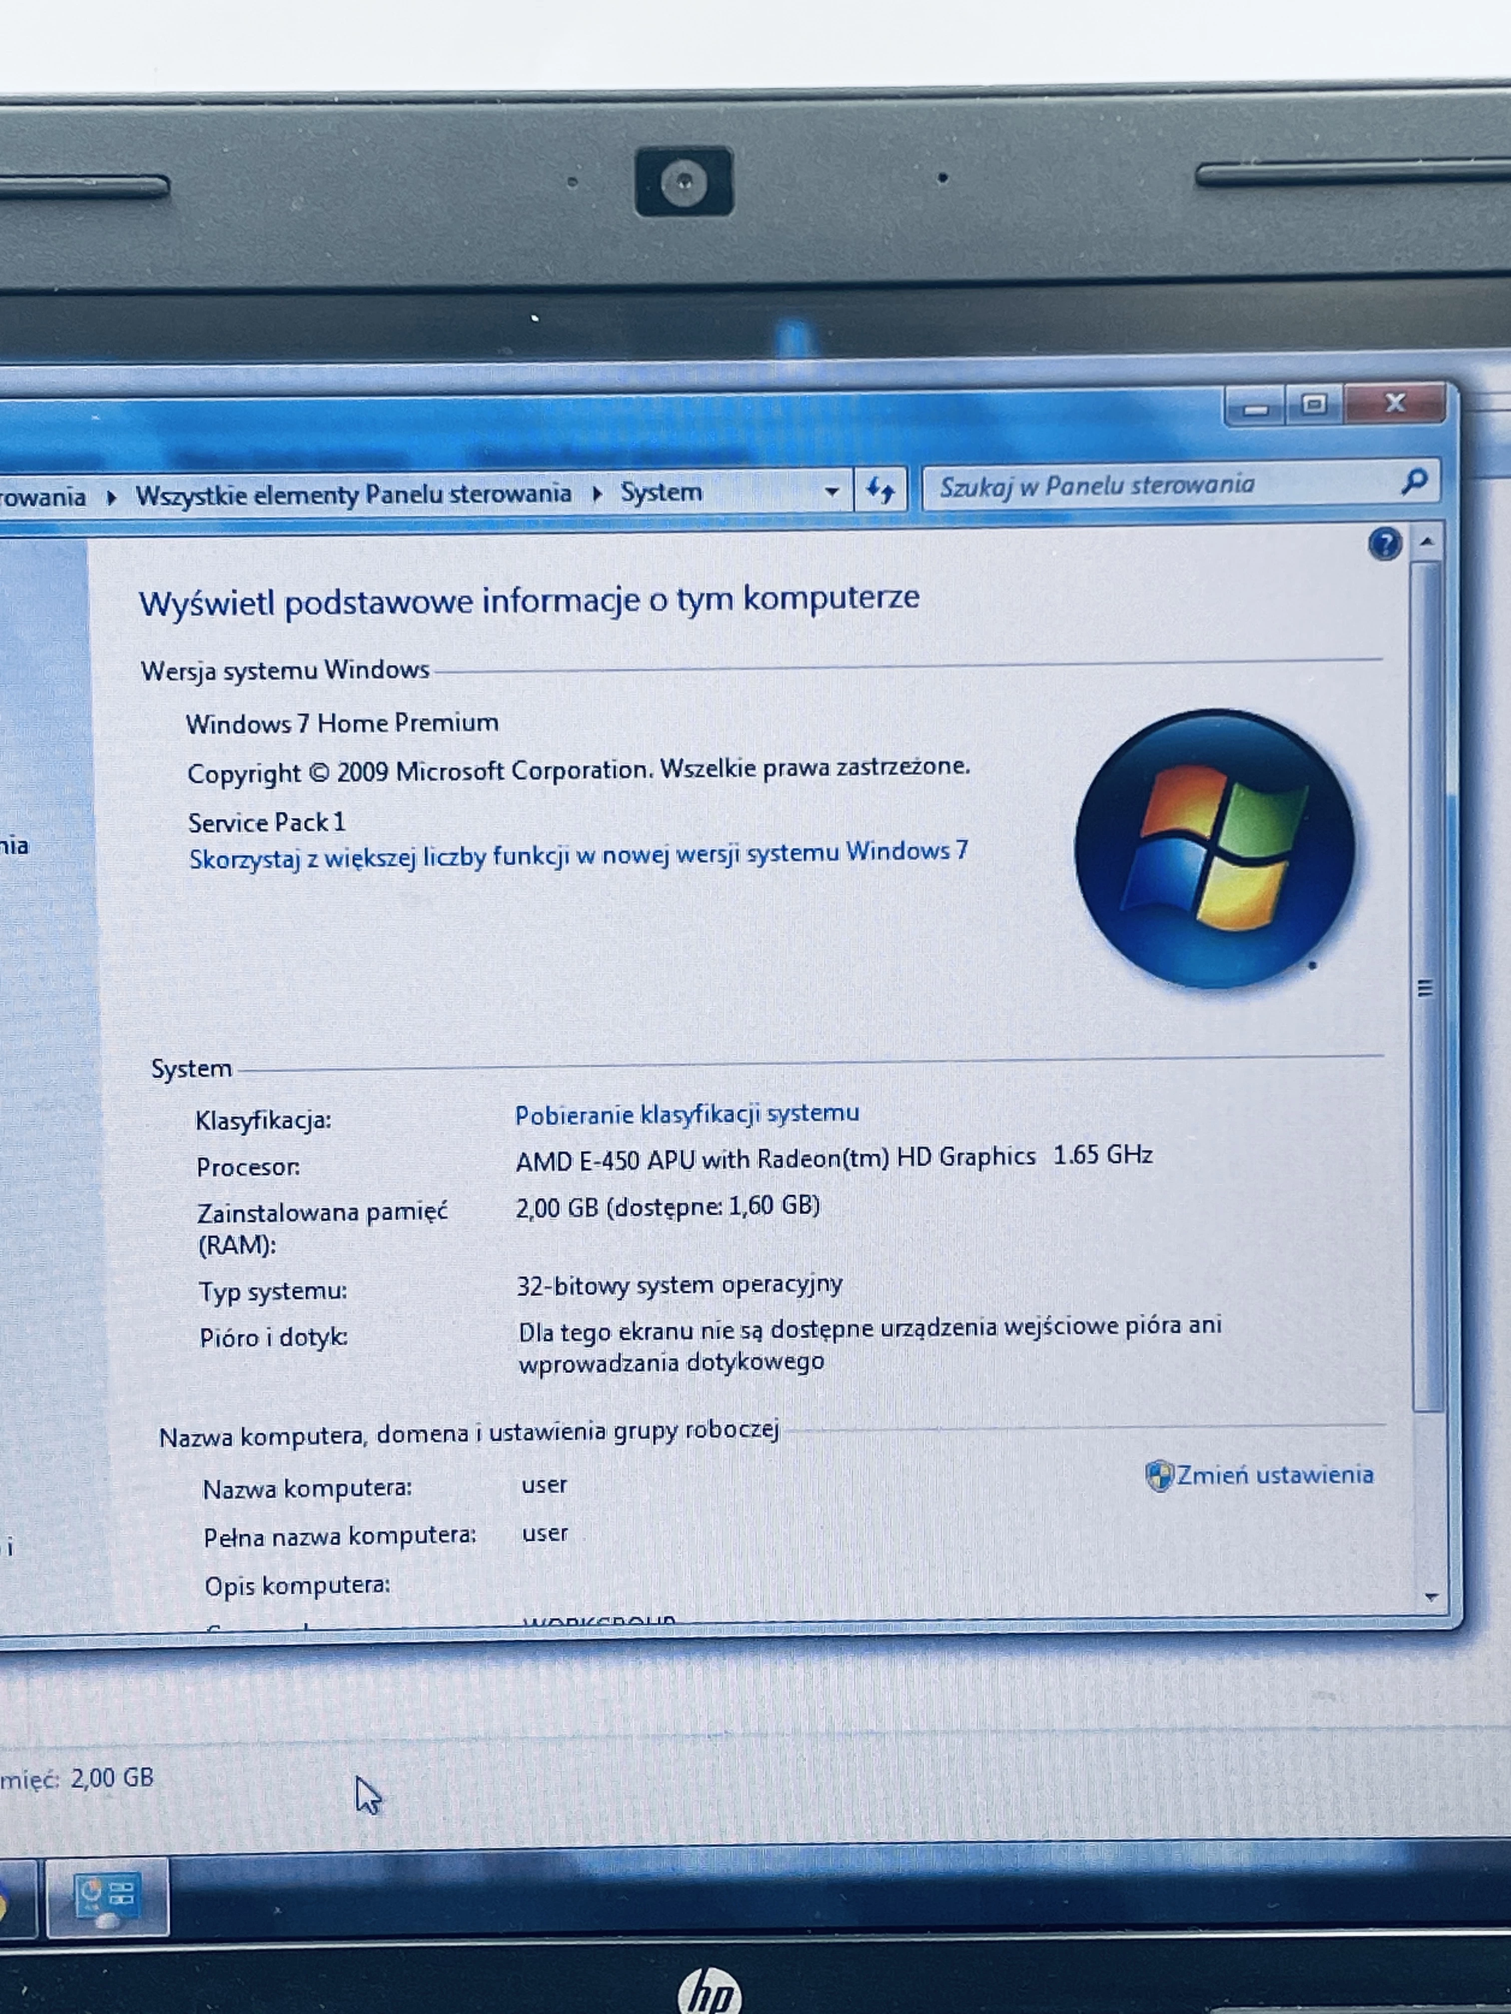Click the scrollbar up arrow
The height and width of the screenshot is (2014, 1511).
coord(1427,542)
